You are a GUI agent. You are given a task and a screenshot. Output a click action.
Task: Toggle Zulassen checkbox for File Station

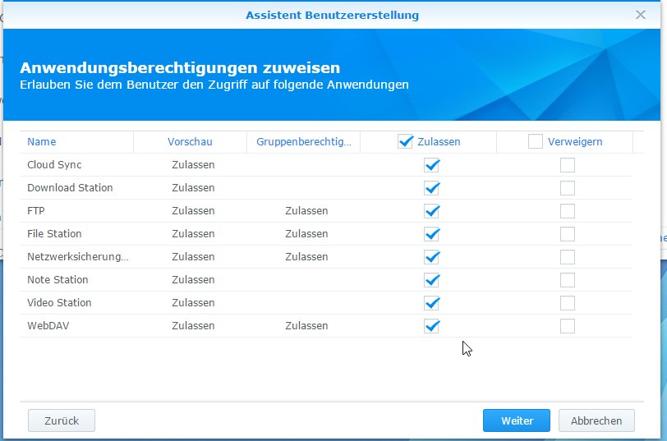[x=432, y=234]
